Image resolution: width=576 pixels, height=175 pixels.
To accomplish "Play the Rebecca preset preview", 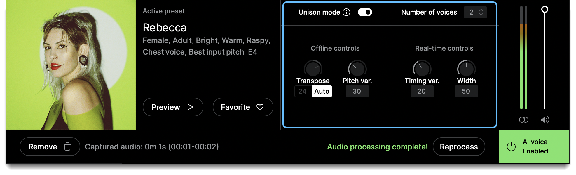I will (173, 107).
